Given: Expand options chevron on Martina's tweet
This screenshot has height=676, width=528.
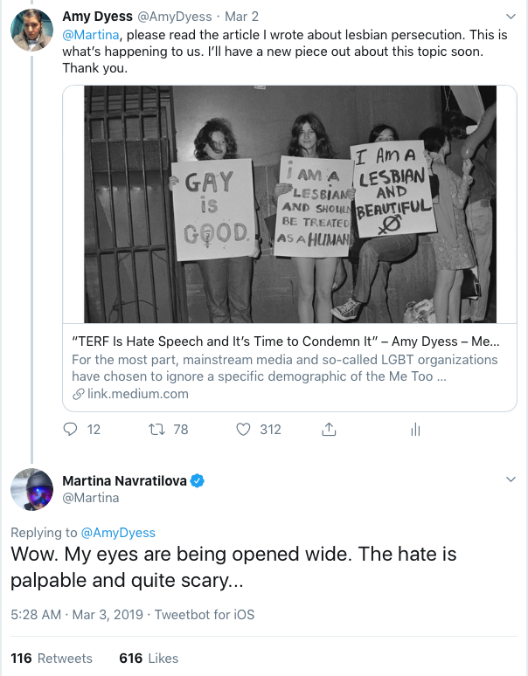Looking at the screenshot, I should 511,480.
